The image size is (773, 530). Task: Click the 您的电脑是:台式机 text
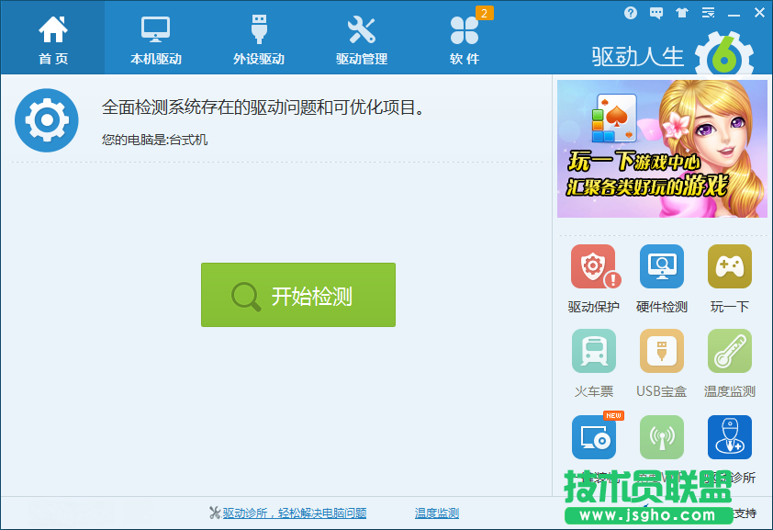point(154,140)
